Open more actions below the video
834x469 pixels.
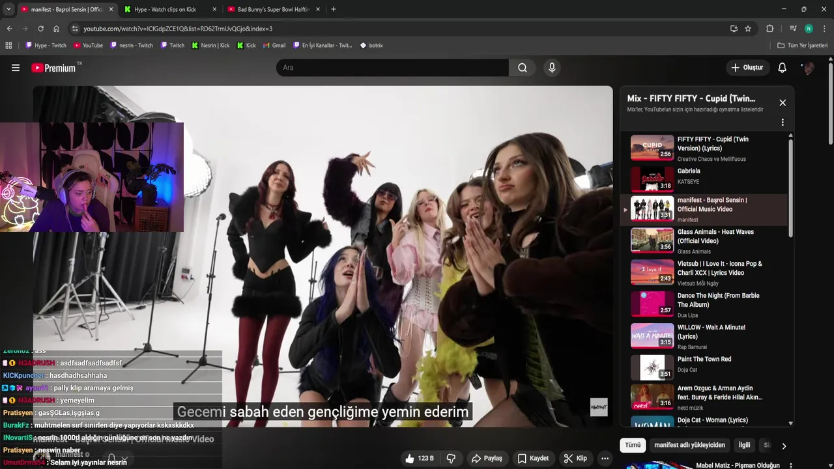[x=605, y=459]
